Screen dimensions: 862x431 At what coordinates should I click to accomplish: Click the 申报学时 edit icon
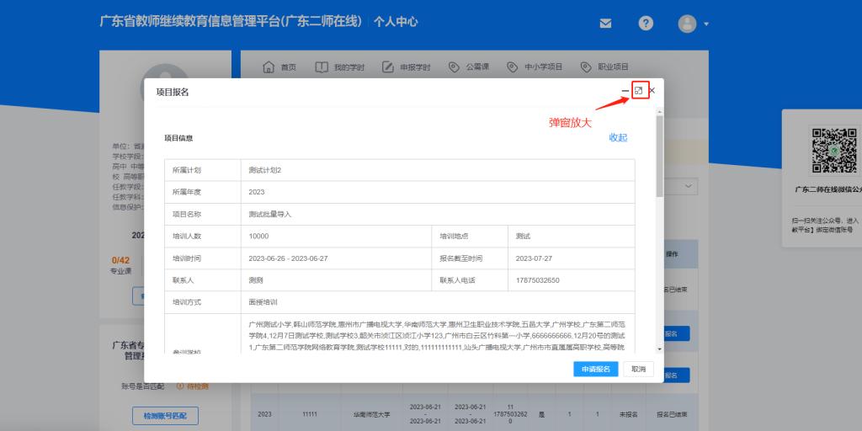click(388, 67)
